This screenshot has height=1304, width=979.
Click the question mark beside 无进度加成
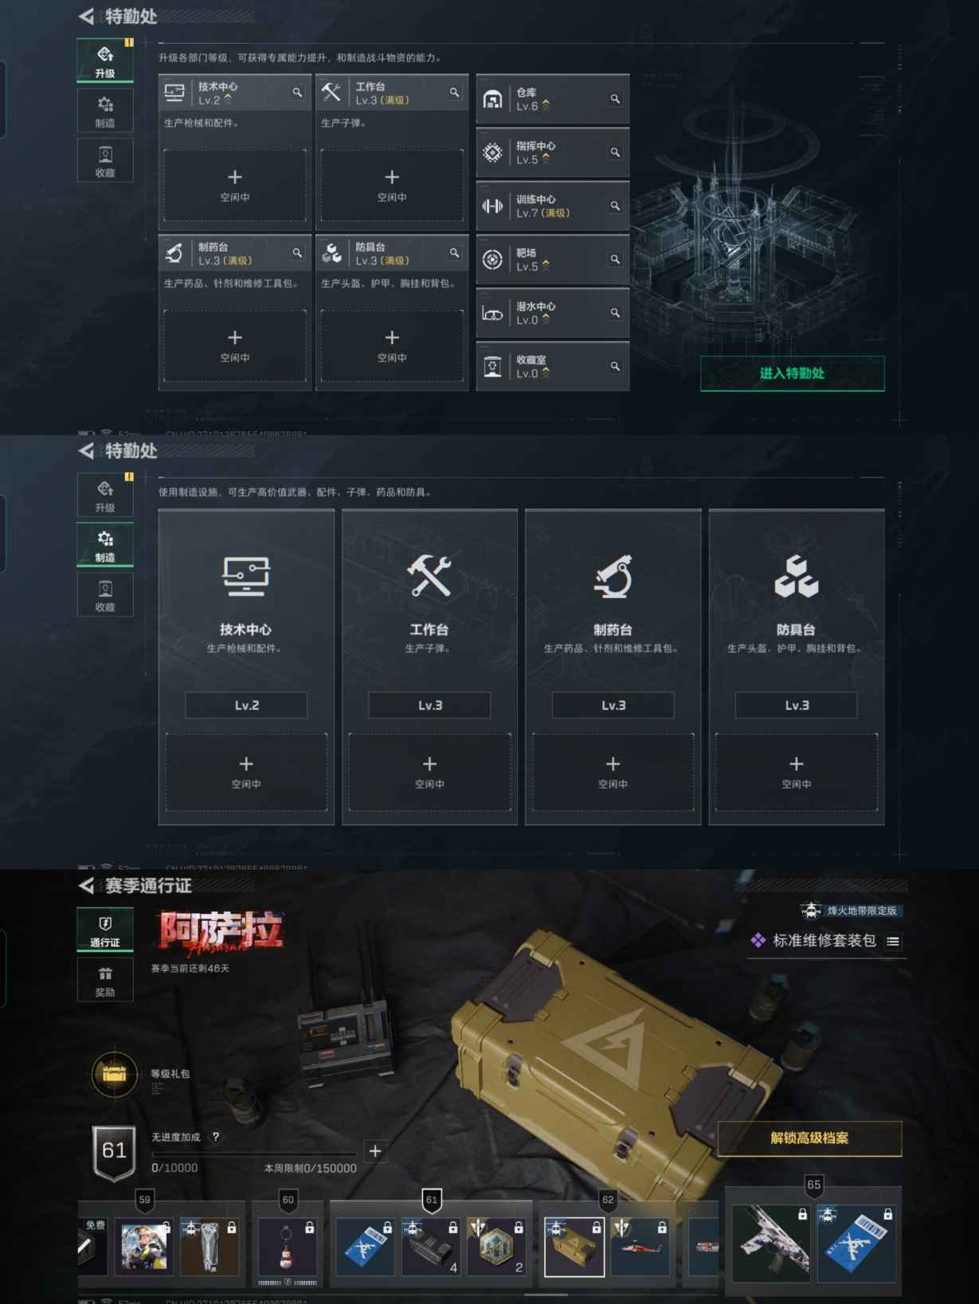point(216,1137)
